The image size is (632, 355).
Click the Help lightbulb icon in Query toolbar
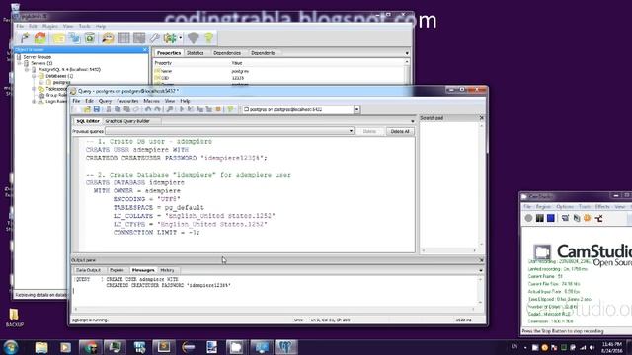coord(230,109)
